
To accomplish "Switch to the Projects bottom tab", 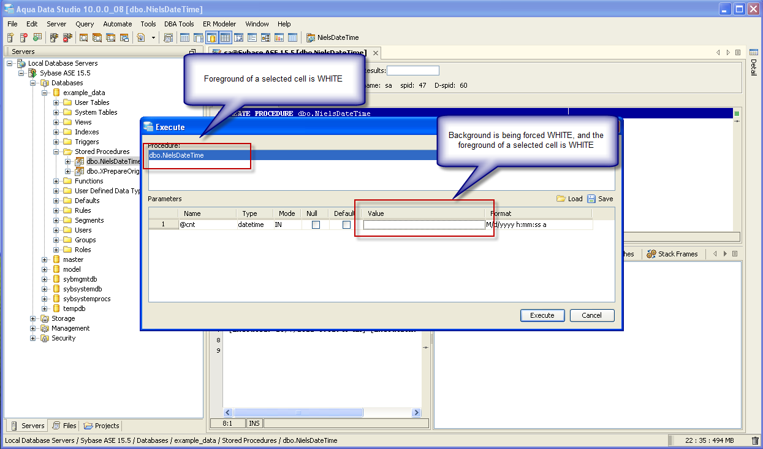I will pos(102,426).
